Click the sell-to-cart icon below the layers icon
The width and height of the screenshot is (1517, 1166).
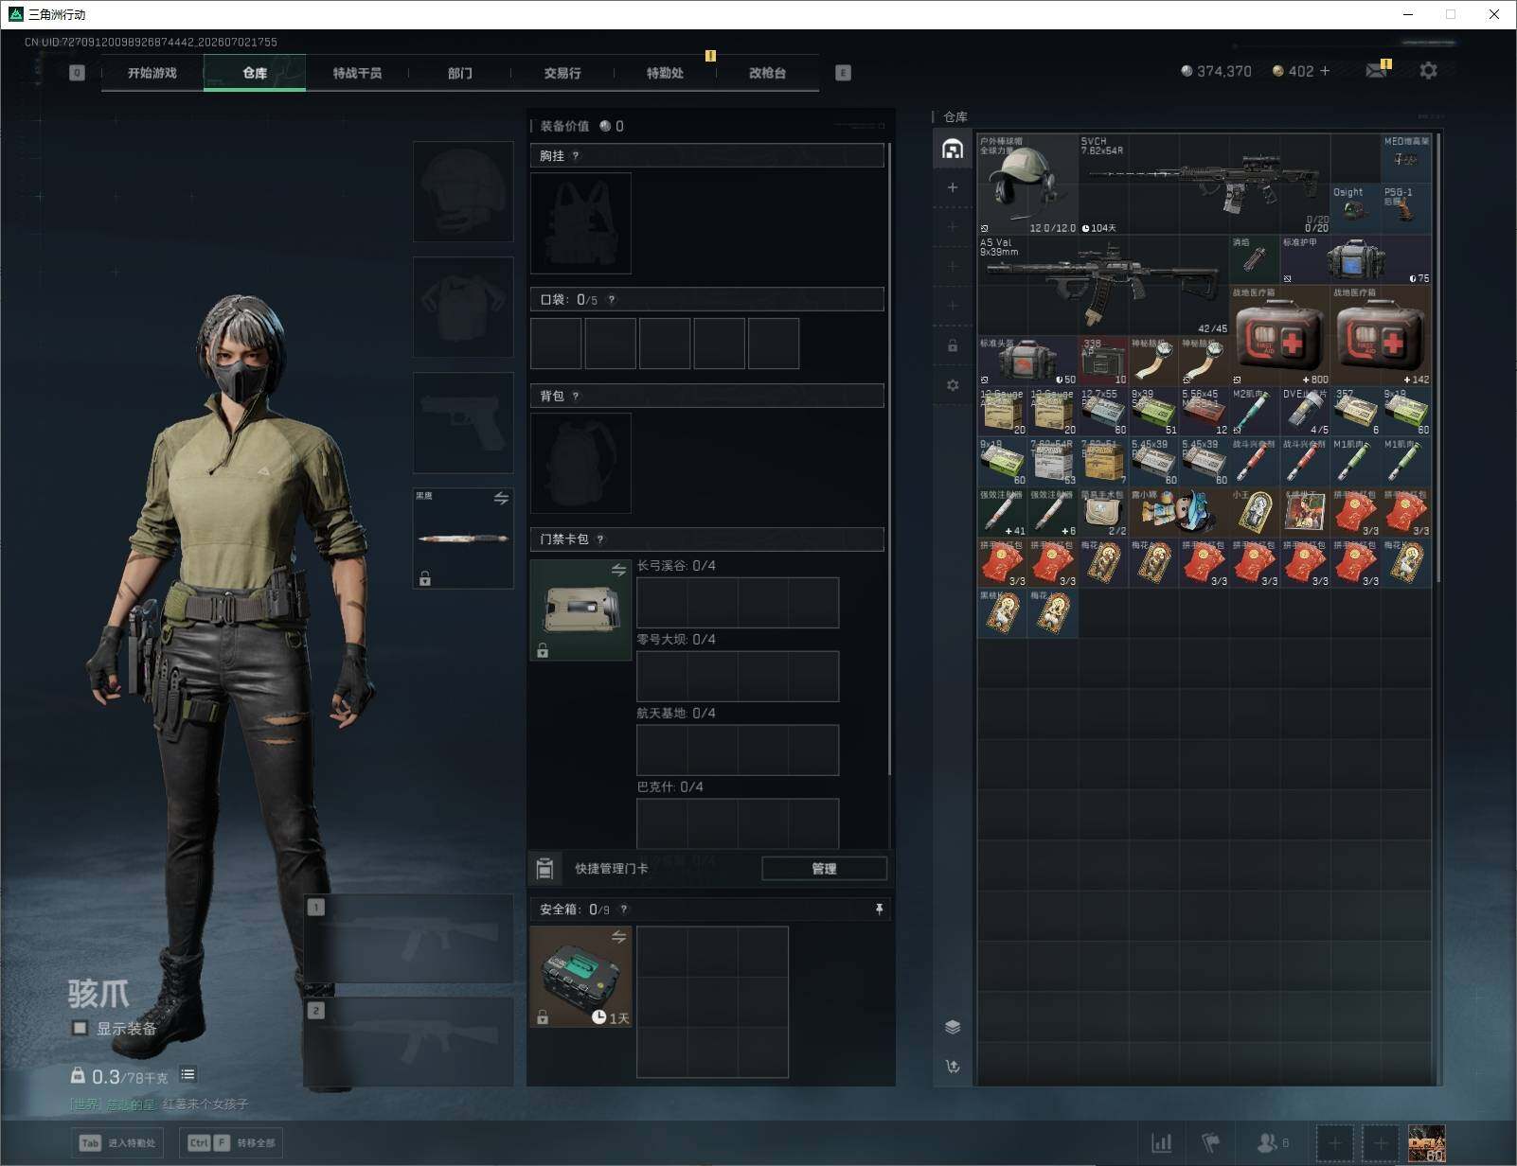coord(953,1067)
